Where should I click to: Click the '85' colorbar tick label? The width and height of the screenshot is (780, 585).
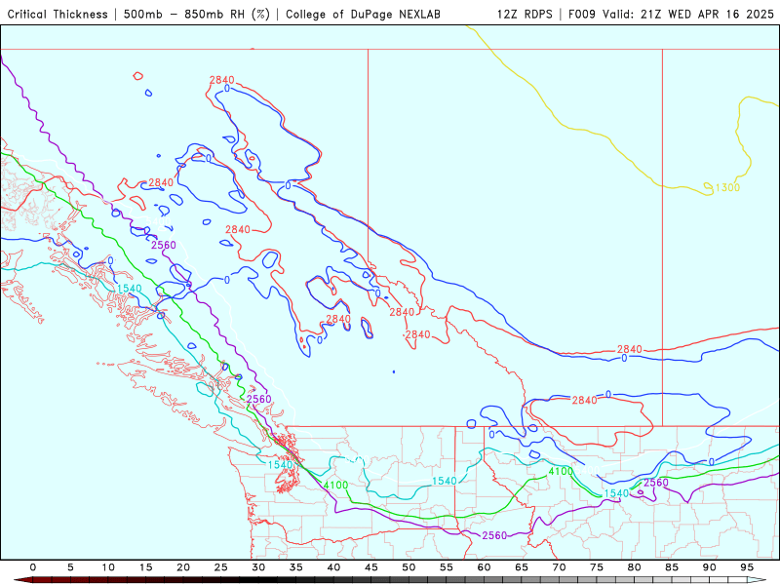pos(672,567)
